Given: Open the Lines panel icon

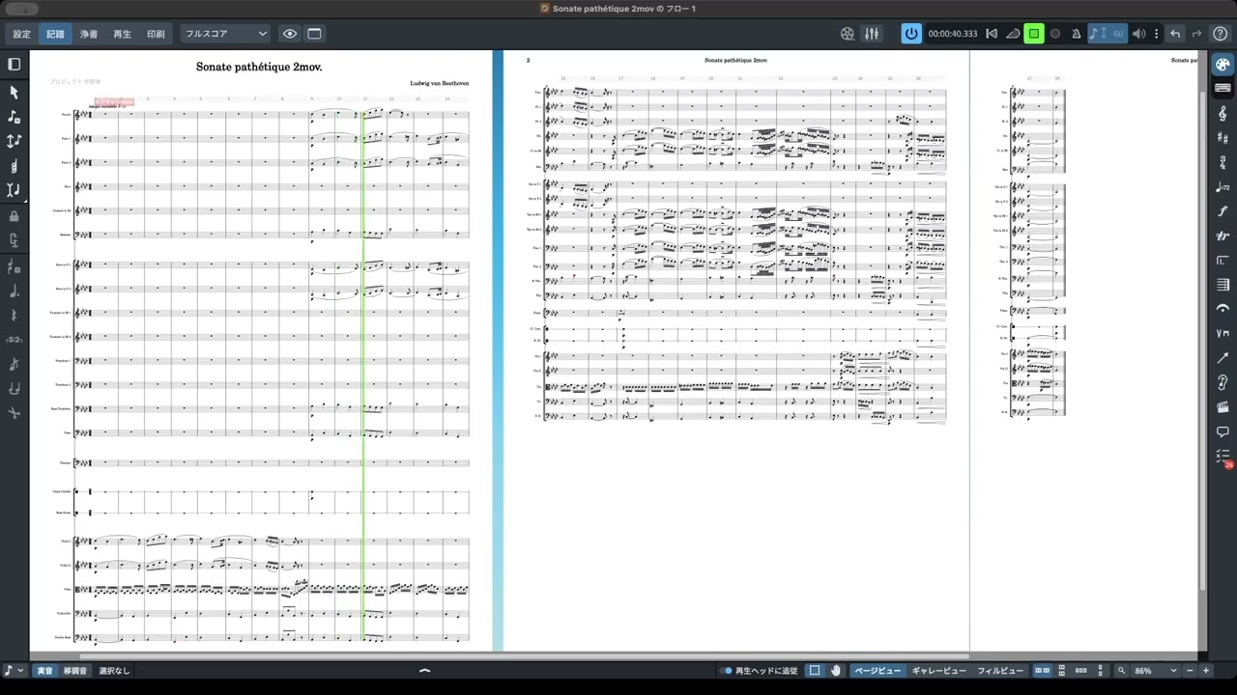Looking at the screenshot, I should coord(1223,358).
